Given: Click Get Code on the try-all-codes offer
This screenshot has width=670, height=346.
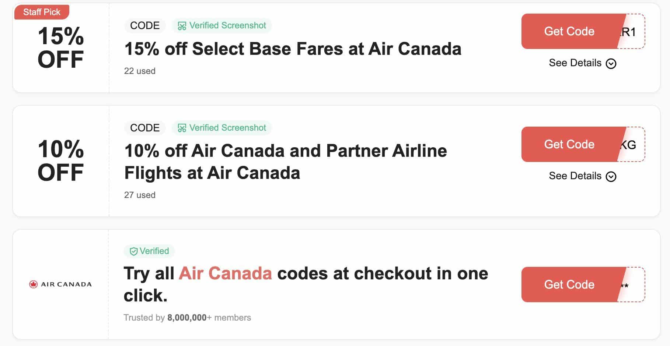Looking at the screenshot, I should coord(568,285).
